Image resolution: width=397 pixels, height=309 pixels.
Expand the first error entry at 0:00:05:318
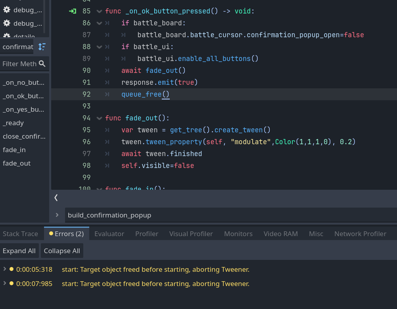pos(5,269)
